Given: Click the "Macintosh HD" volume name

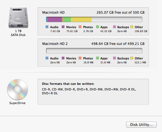Looking at the screenshot, I should [x=53, y=13].
